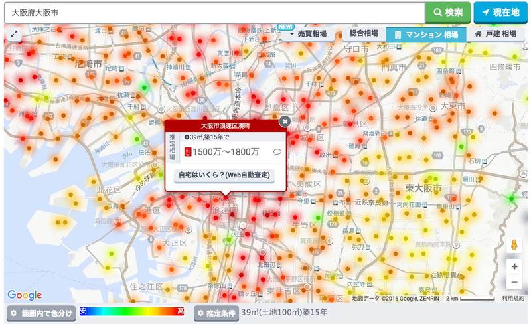Toggle fullscreen map with expand arrows icon
The image size is (531, 324).
(14, 34)
